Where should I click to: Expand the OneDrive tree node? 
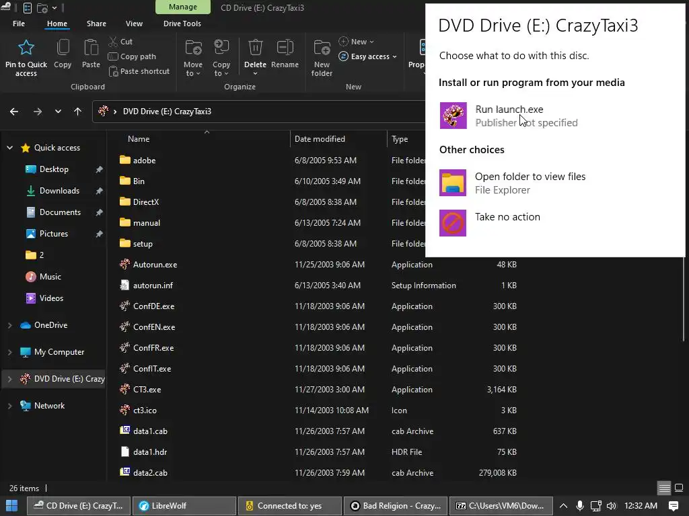tap(9, 325)
